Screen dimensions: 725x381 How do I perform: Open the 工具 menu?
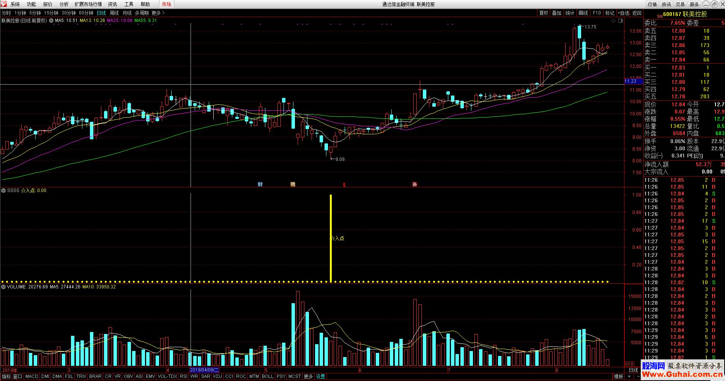pos(129,4)
